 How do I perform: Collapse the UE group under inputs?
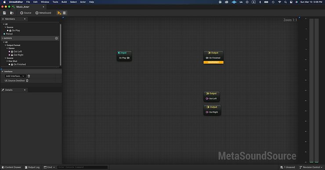coord(4,24)
